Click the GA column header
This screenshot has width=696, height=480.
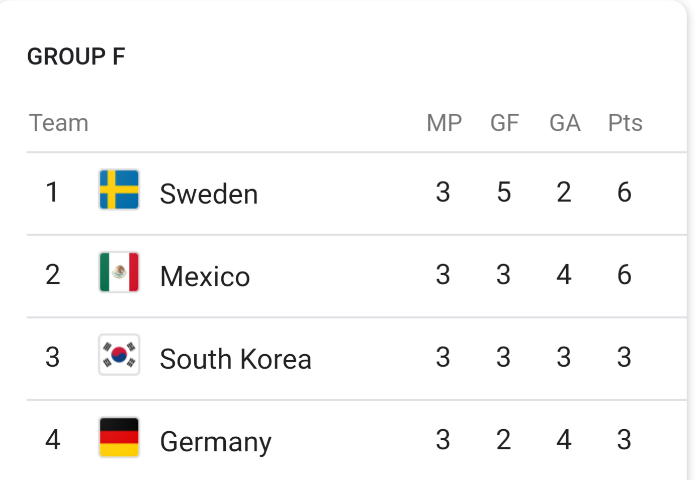pos(565,123)
